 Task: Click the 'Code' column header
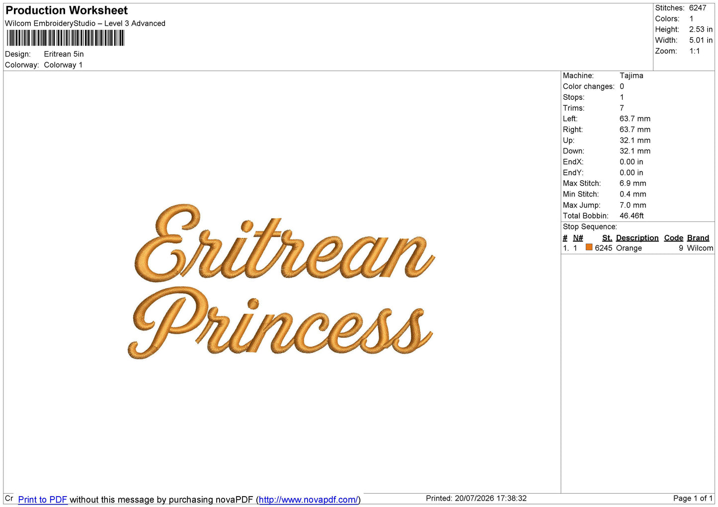click(x=674, y=238)
